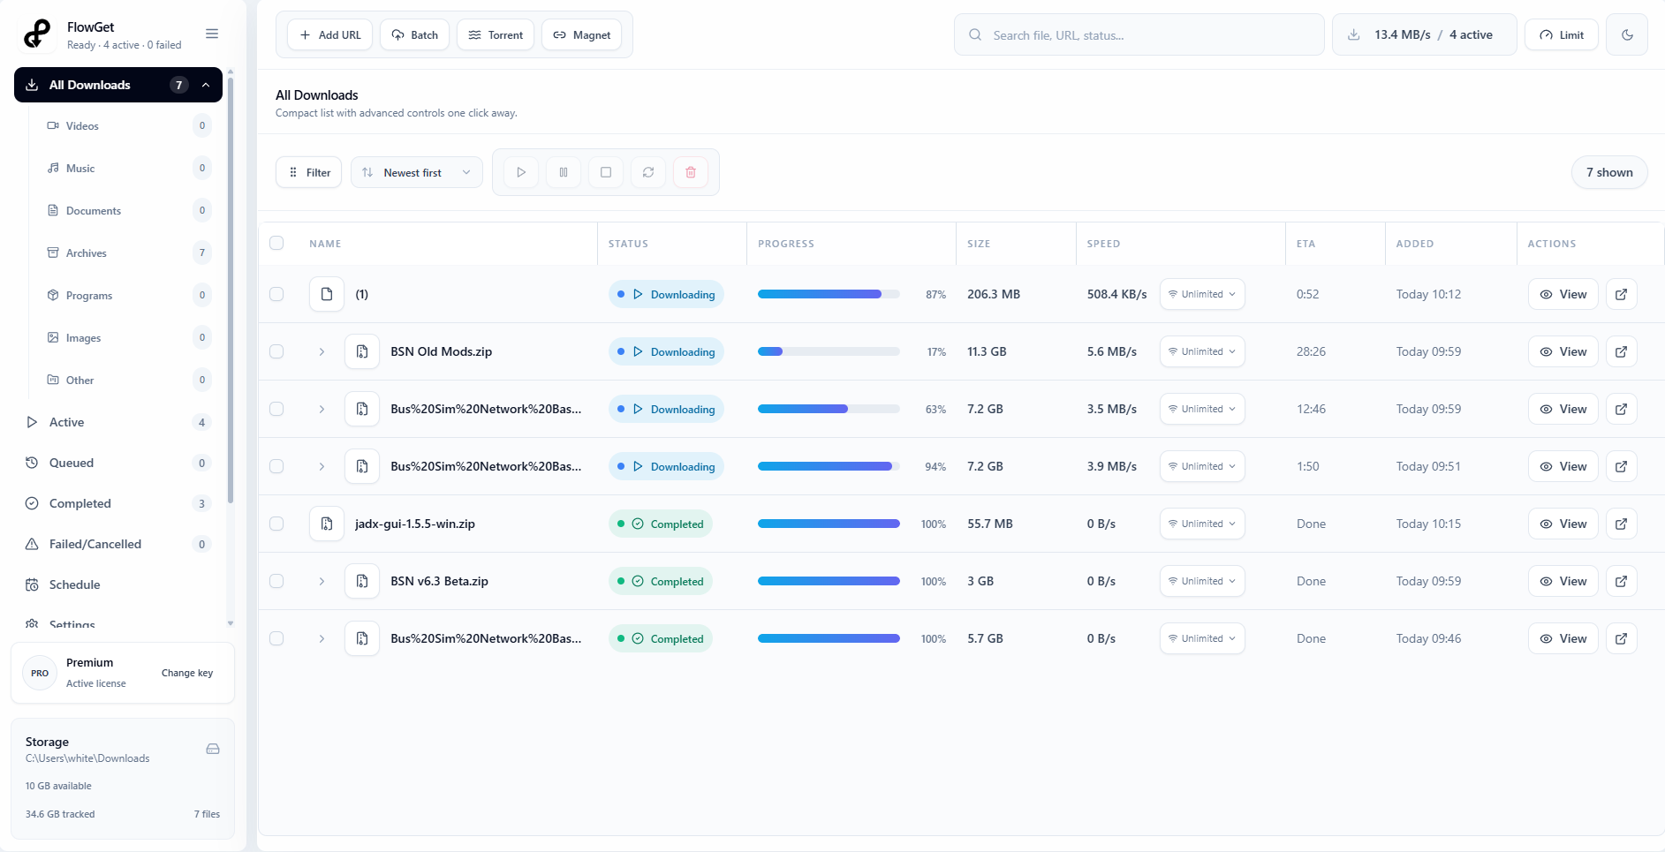This screenshot has height=852, width=1665.
Task: Stop selected downloads with stop icon
Action: click(606, 172)
